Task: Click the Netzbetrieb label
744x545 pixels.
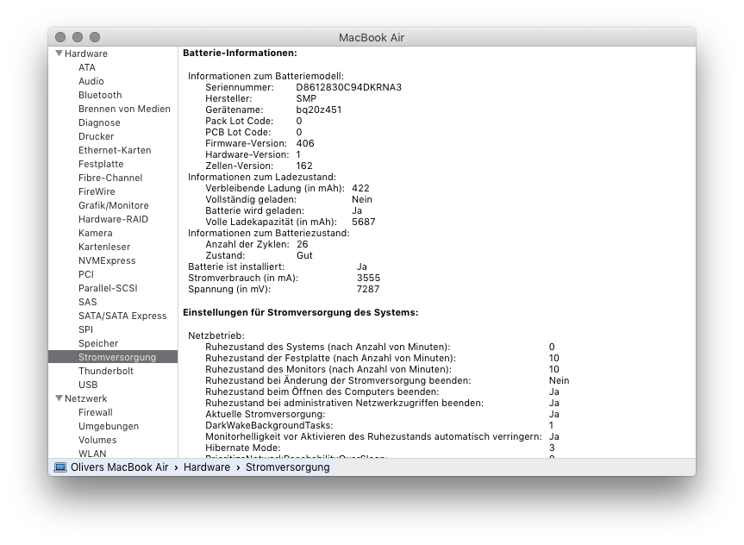Action: pyautogui.click(x=216, y=335)
